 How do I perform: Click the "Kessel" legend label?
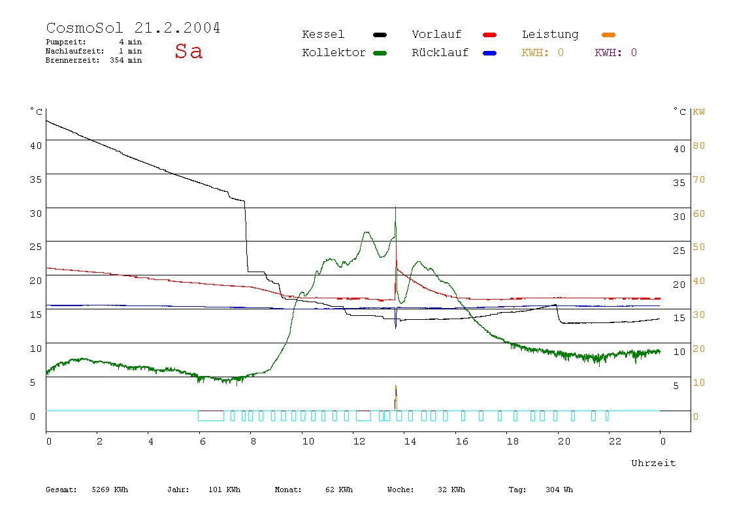pos(323,35)
